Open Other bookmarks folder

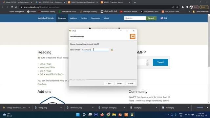click(x=200, y=12)
